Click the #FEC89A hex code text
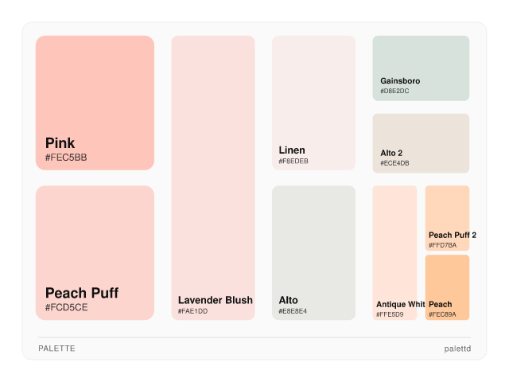This screenshot has height=382, width=509. pyautogui.click(x=442, y=315)
